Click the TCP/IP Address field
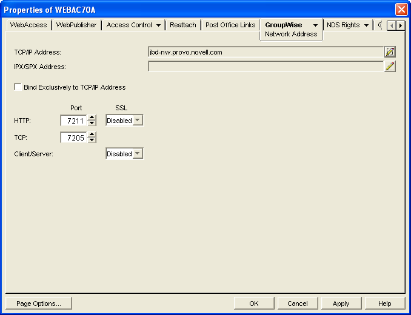 click(266, 52)
